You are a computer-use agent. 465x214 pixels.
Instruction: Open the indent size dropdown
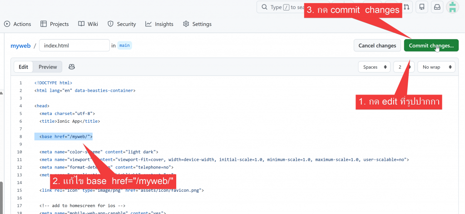click(x=404, y=67)
